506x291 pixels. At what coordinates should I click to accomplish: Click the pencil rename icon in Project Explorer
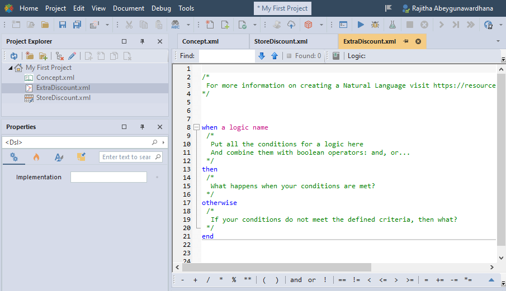(72, 56)
